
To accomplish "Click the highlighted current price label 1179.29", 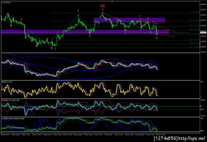I will tap(203, 33).
